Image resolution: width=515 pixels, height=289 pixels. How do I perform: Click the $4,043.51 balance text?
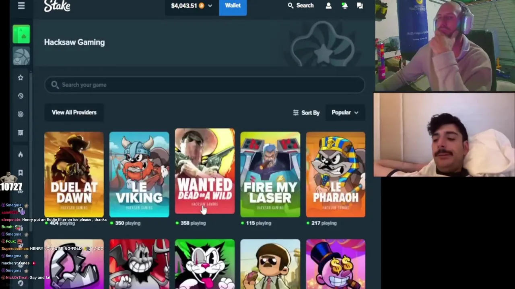184,6
